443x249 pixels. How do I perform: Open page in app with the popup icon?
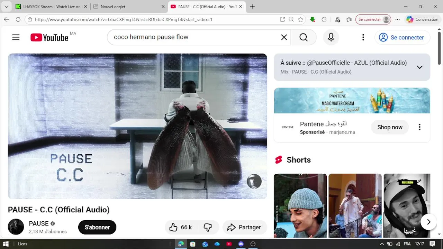(x=282, y=19)
